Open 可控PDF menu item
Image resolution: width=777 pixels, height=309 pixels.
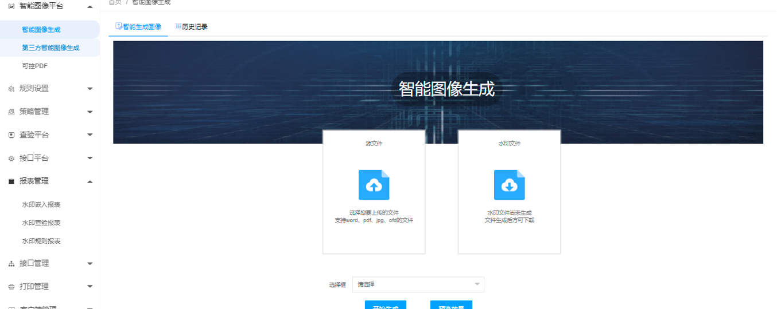34,66
